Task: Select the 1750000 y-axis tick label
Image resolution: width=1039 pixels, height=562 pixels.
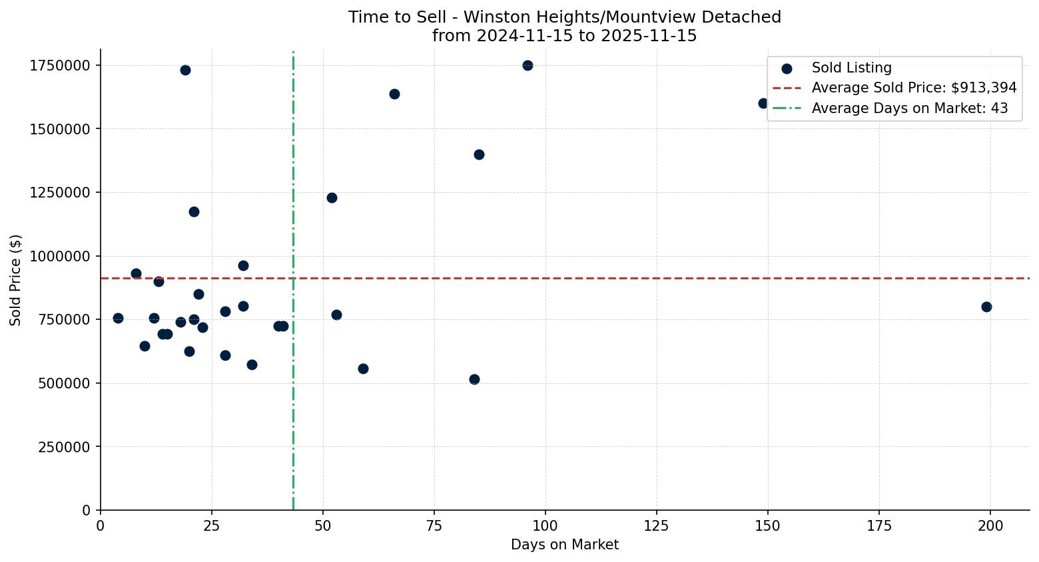Action: click(x=59, y=66)
